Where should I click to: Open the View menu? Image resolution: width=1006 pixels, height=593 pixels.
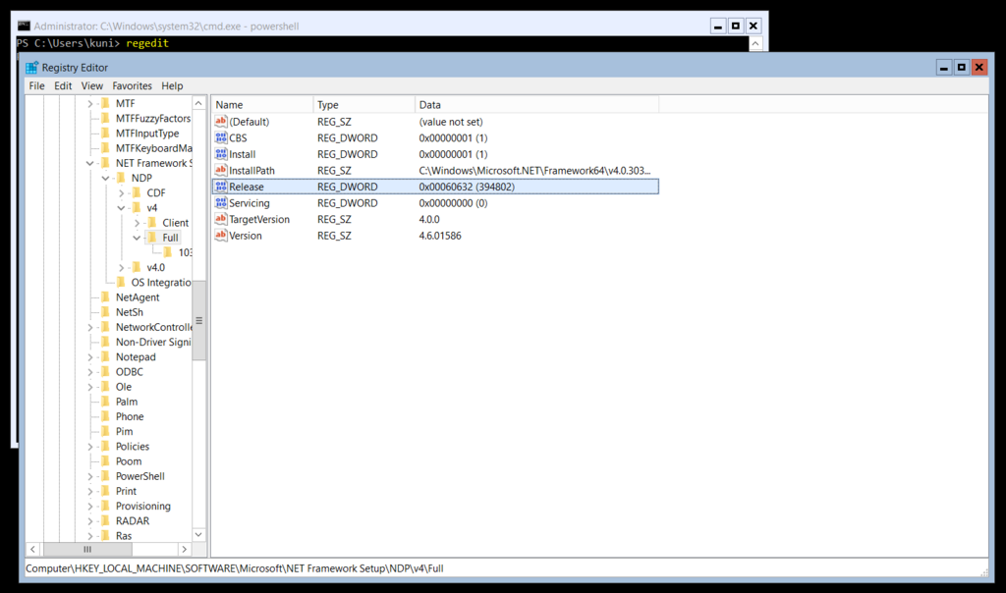click(91, 85)
